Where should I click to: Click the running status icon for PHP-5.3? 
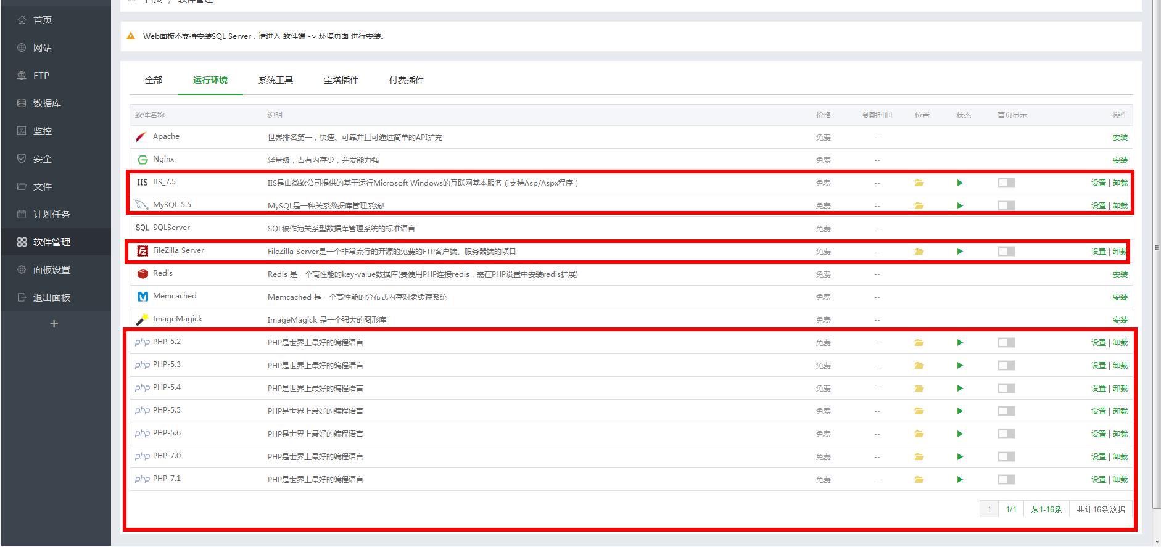coord(960,366)
